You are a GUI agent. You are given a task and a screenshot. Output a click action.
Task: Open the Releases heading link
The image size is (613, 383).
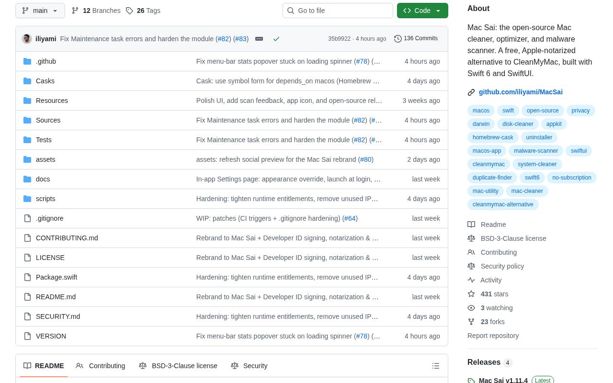point(490,362)
